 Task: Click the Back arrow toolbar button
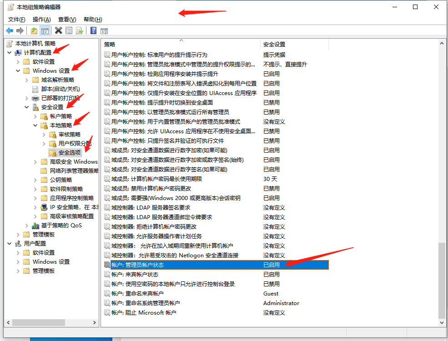(10, 30)
